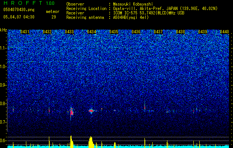Click the strong meteor echo at 0433
This screenshot has height=148, width=233.
(x=71, y=112)
